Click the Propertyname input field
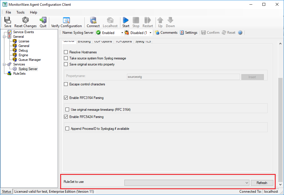Image resolution: width=284 pixels, height=195 pixels. click(183, 77)
